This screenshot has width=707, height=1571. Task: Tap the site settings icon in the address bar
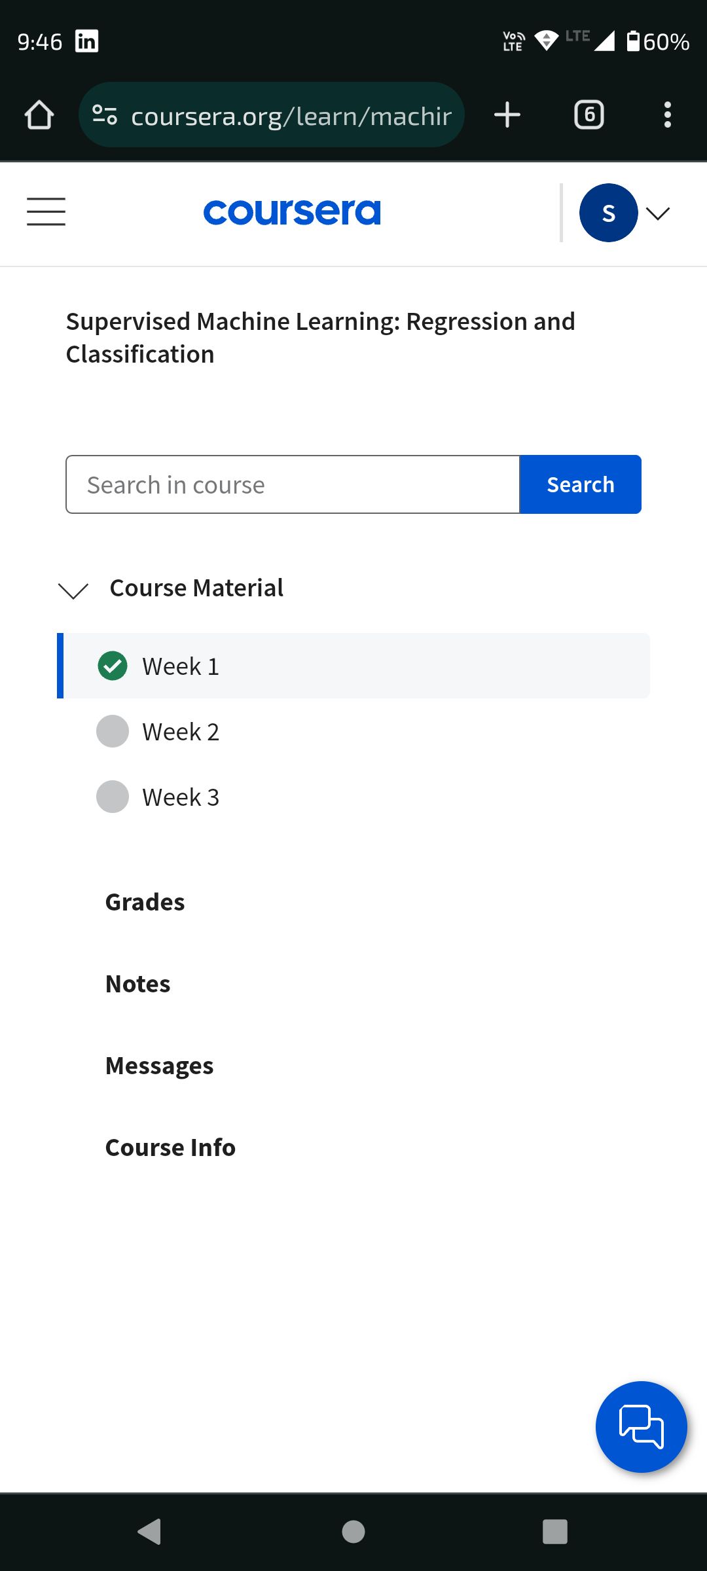(x=105, y=115)
